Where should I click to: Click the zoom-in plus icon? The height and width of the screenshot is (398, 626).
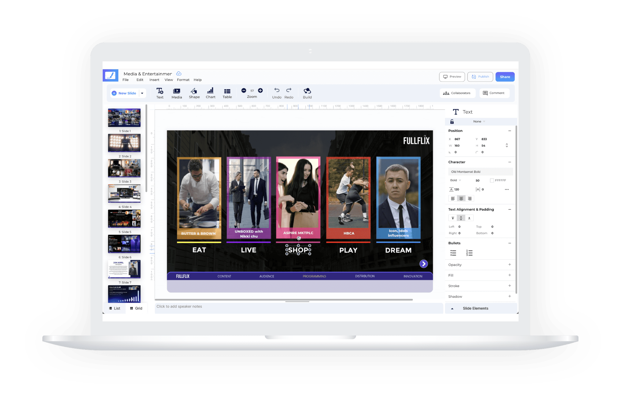click(260, 90)
